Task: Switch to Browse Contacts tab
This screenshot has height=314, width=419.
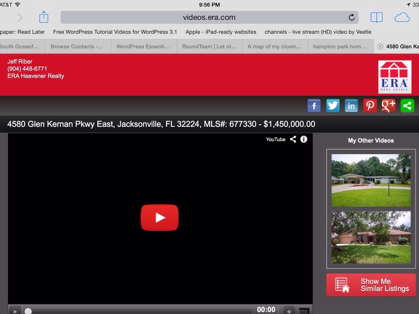Action: [x=77, y=47]
